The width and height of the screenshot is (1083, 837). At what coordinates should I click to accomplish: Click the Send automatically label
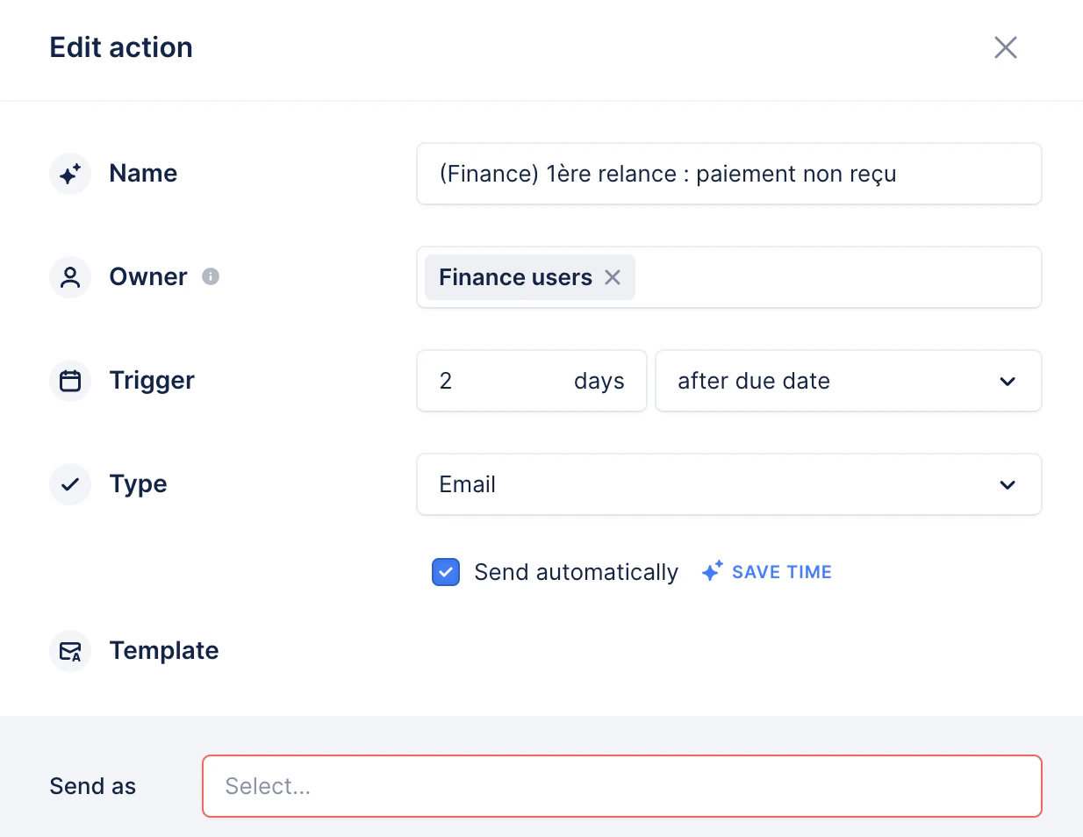576,572
